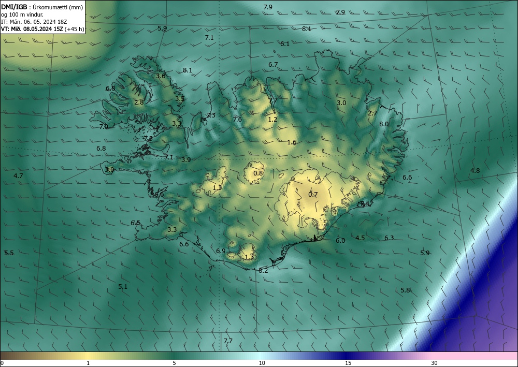
Task: Click the 1.2 value in north Iceland
Action: (x=272, y=120)
